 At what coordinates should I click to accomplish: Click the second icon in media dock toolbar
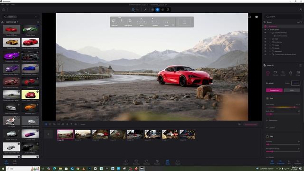tap(50, 124)
